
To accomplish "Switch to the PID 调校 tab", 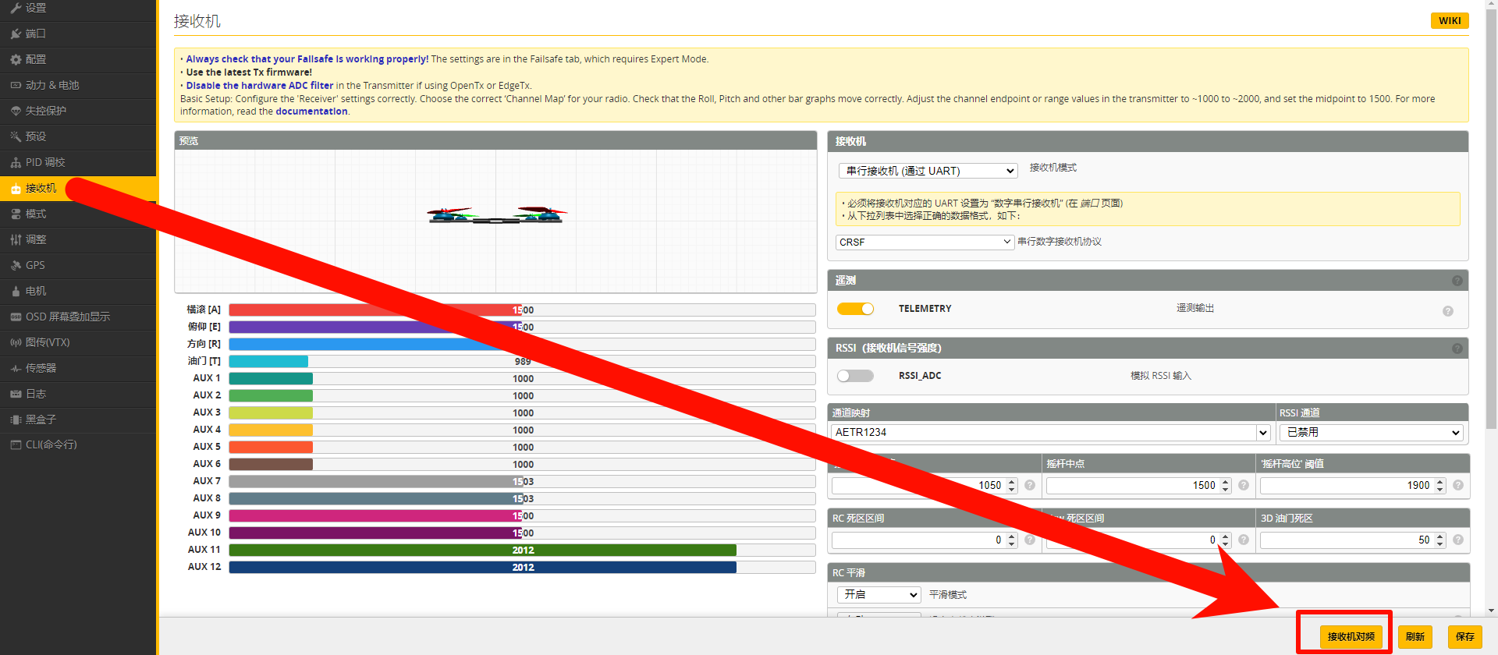I will tap(45, 162).
